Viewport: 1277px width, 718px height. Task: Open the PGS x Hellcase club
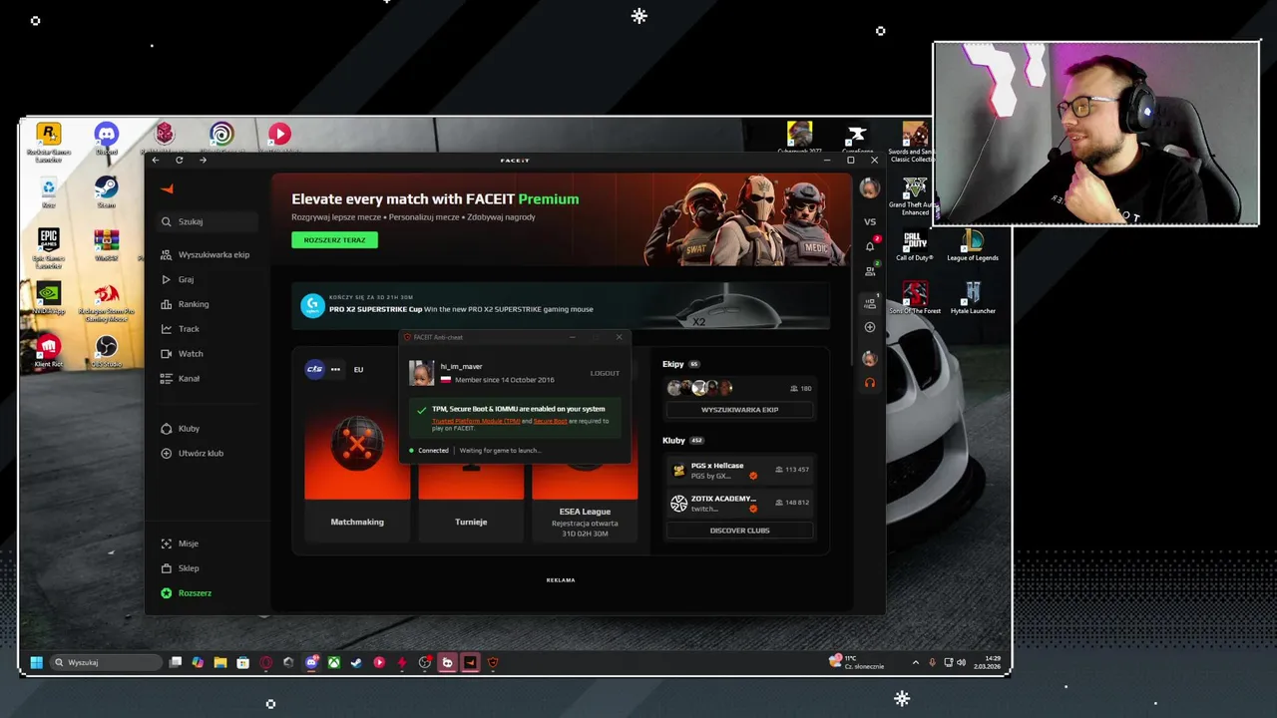tap(739, 470)
